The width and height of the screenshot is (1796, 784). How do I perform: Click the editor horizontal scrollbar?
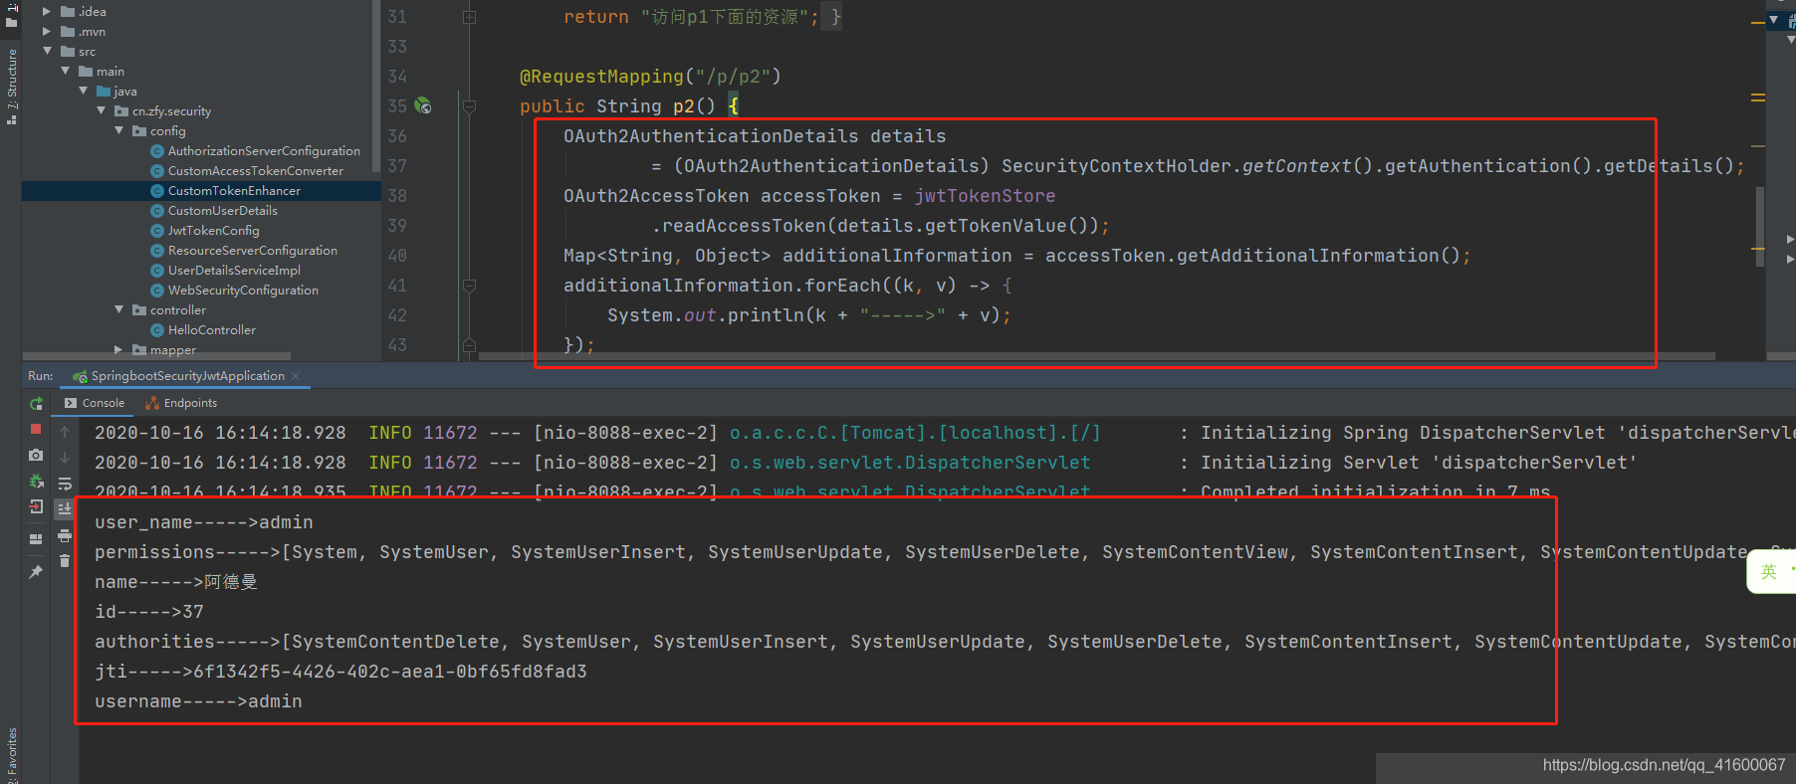1096,355
